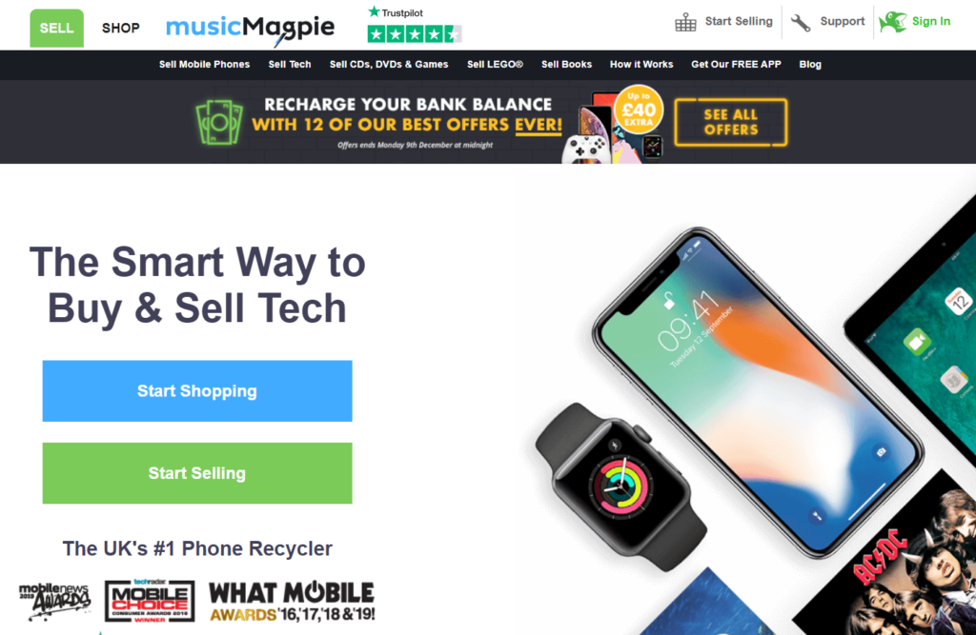Image resolution: width=976 pixels, height=635 pixels.
Task: Open the How it Works link
Action: coord(641,64)
